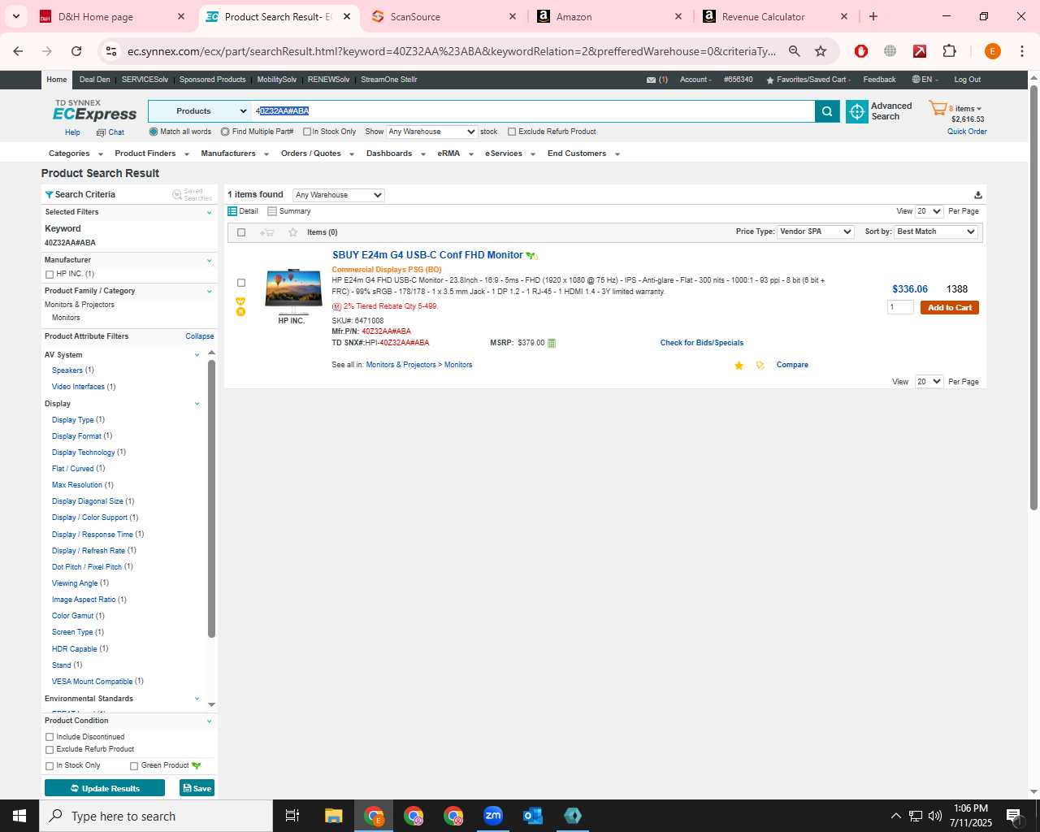
Task: Open Check for Bids/Specials link
Action: (x=702, y=343)
